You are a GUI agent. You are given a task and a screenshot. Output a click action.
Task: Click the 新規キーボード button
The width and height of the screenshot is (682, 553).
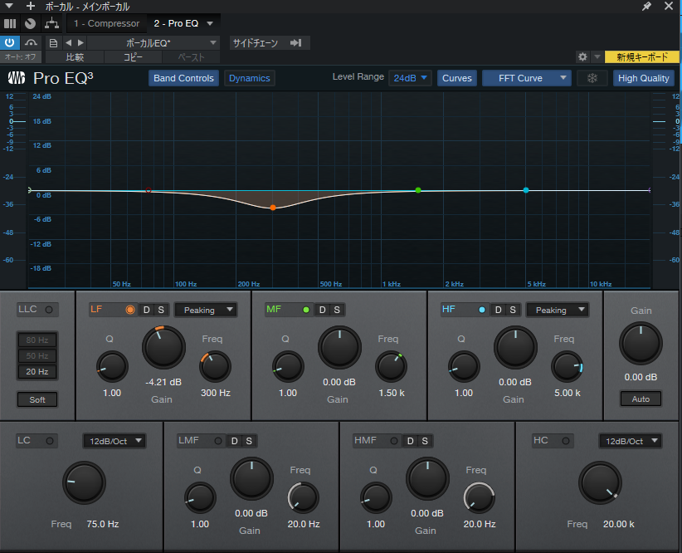tap(642, 56)
